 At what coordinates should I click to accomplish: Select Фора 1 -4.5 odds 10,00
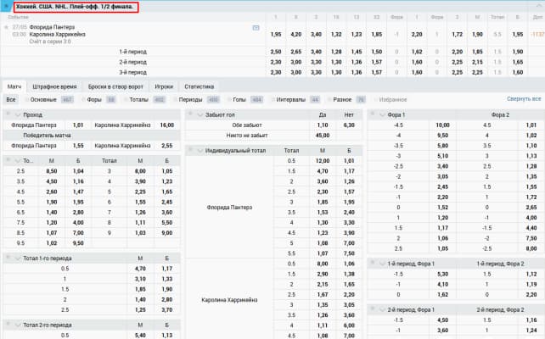coord(443,125)
